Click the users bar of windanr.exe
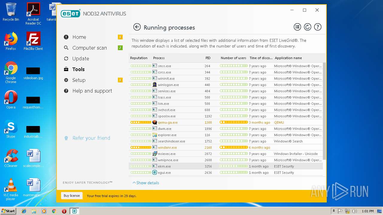Viewport: 383px width, 215px height. [x=234, y=148]
